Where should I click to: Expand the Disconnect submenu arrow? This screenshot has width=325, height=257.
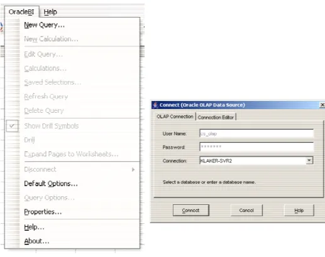coord(133,169)
